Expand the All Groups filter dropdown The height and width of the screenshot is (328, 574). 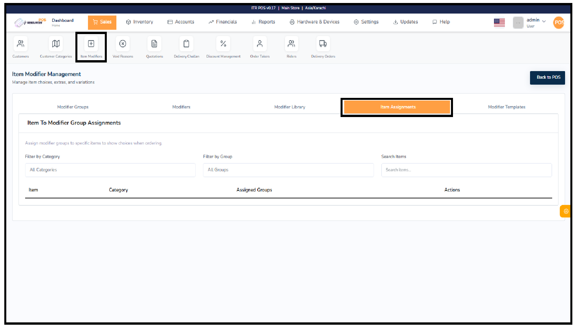coord(288,170)
